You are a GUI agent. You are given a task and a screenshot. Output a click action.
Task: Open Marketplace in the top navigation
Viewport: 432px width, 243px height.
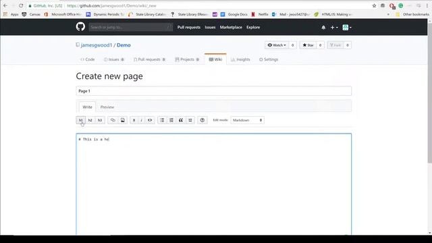point(231,27)
